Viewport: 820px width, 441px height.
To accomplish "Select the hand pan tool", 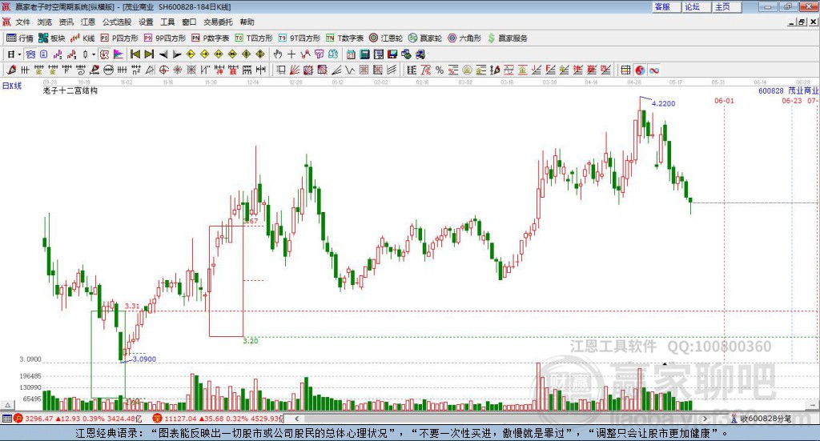I will [x=278, y=54].
